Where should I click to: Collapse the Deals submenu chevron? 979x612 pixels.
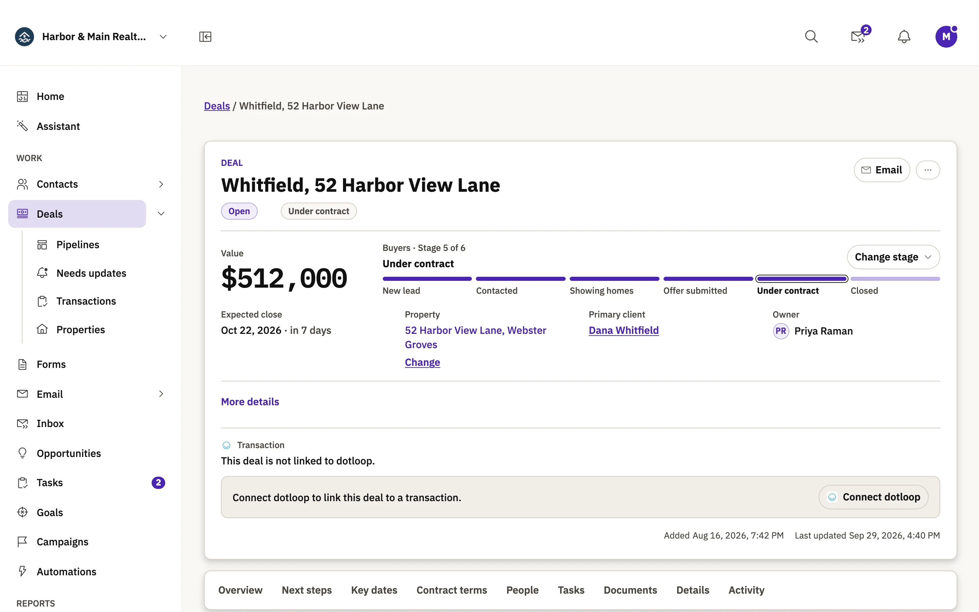[x=161, y=214]
